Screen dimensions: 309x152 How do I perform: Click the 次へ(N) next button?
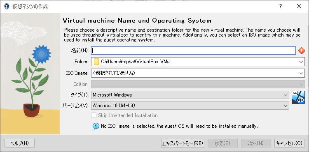[x=255, y=143]
